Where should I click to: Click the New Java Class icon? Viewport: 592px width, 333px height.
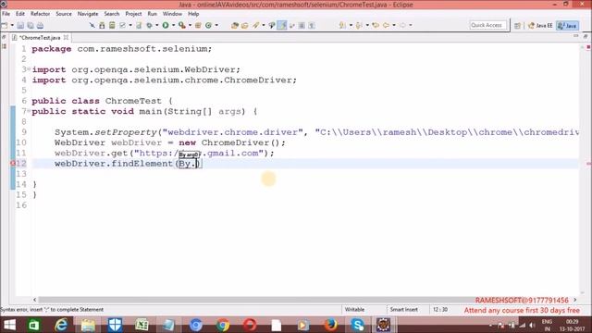[208, 25]
